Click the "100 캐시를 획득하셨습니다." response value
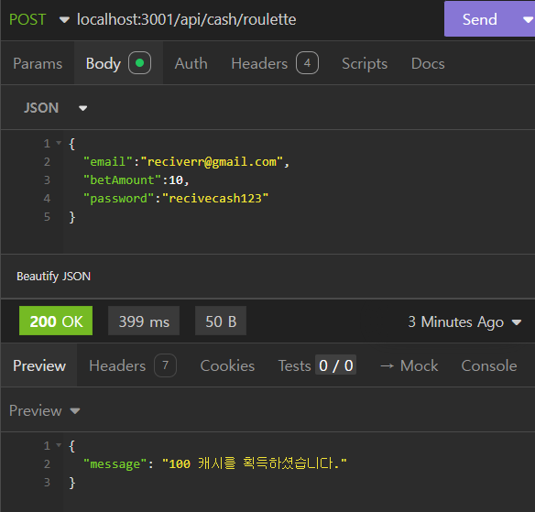The width and height of the screenshot is (535, 512). click(254, 463)
